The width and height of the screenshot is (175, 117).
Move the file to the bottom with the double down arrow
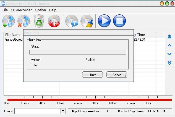169,63
